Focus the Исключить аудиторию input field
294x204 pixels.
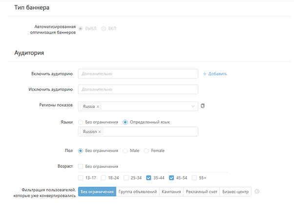coord(138,89)
